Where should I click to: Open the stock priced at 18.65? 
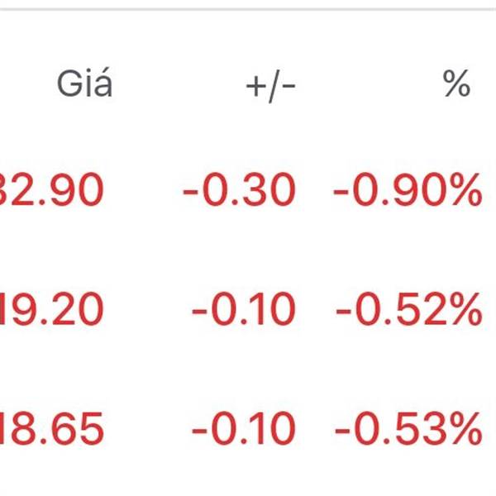click(248, 428)
